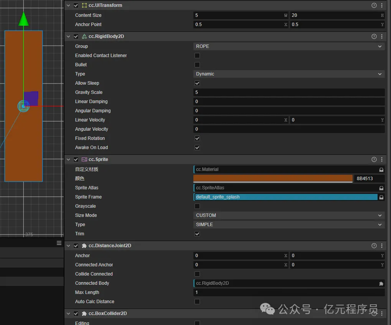Screen dimensions: 391x325
Task: Click the cc.UITransform help icon
Action: point(374,5)
